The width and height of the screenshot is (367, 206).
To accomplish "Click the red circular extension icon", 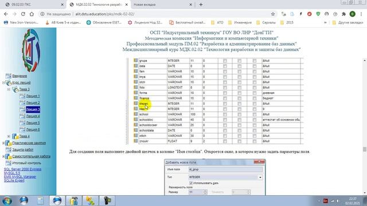I will coord(310,14).
